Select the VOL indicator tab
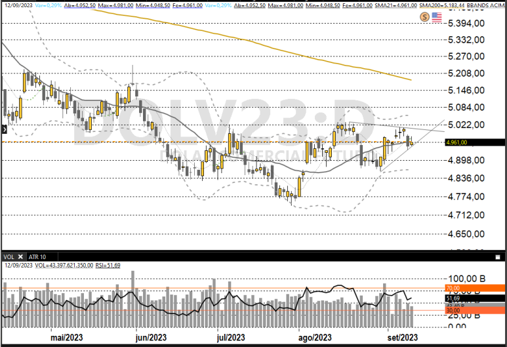Image resolution: width=507 pixels, height=347 pixels. point(9,256)
